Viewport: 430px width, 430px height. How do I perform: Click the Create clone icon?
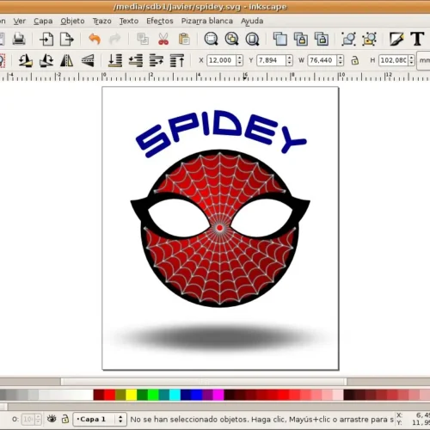(301, 39)
